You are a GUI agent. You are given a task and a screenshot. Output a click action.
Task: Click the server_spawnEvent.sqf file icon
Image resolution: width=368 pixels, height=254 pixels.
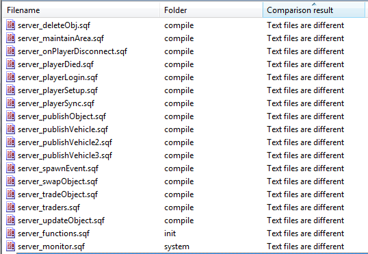tap(10, 168)
